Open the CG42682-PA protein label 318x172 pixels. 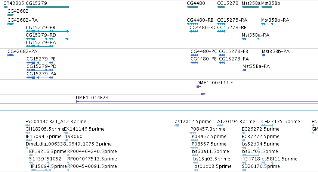[x=22, y=51]
